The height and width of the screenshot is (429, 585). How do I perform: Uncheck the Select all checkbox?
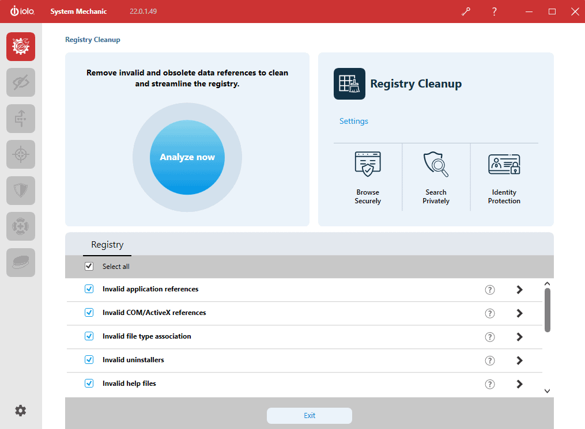click(x=89, y=266)
